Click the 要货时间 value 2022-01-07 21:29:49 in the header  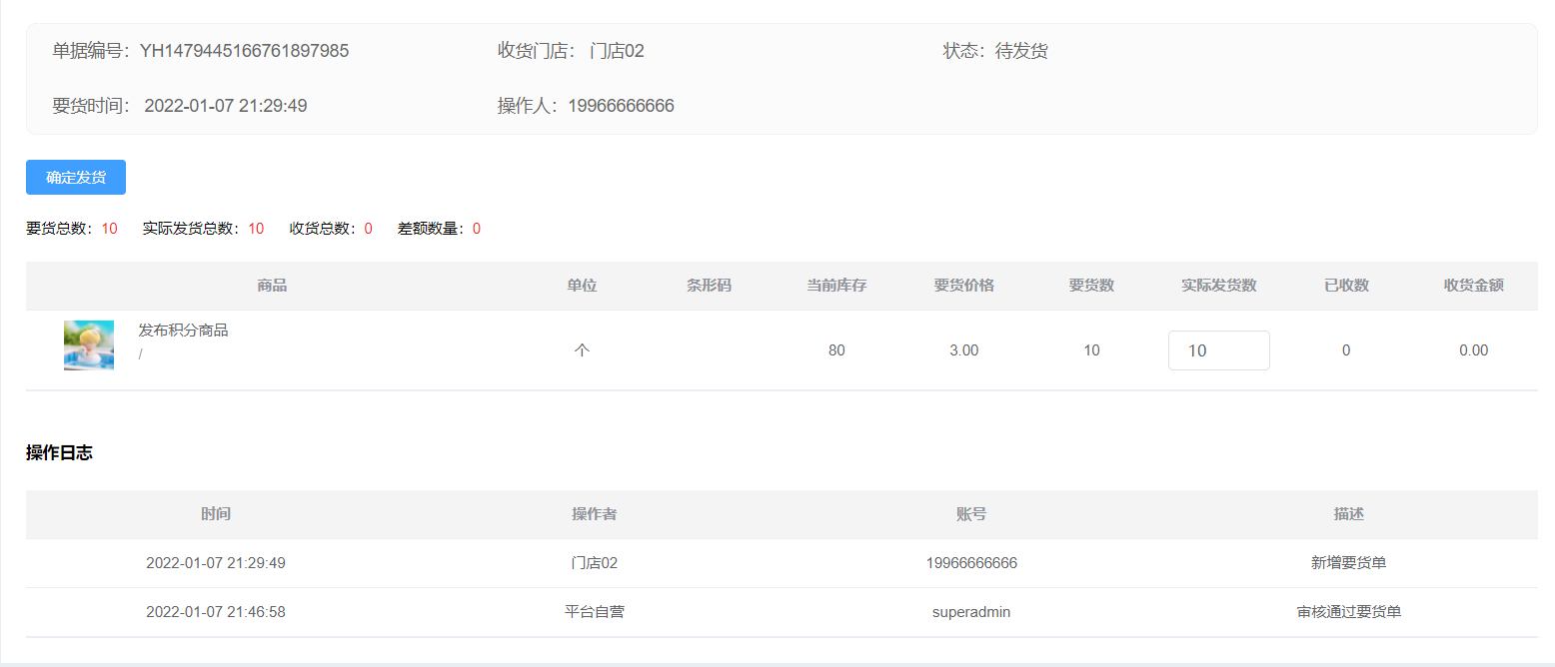click(x=226, y=106)
